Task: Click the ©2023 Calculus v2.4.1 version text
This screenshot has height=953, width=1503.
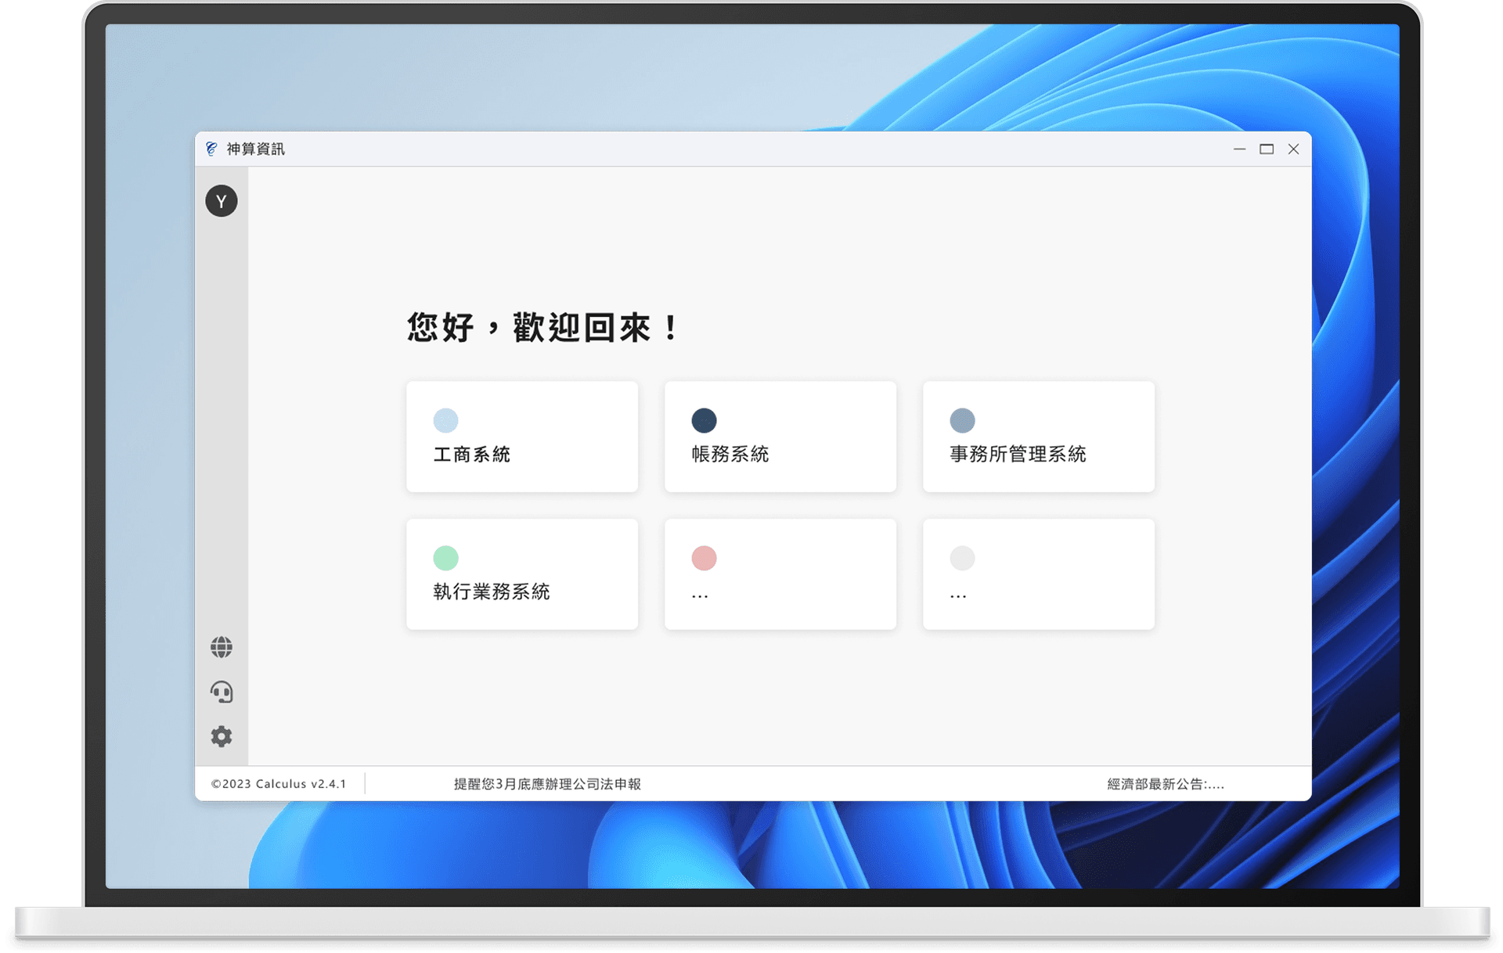Action: [x=279, y=784]
